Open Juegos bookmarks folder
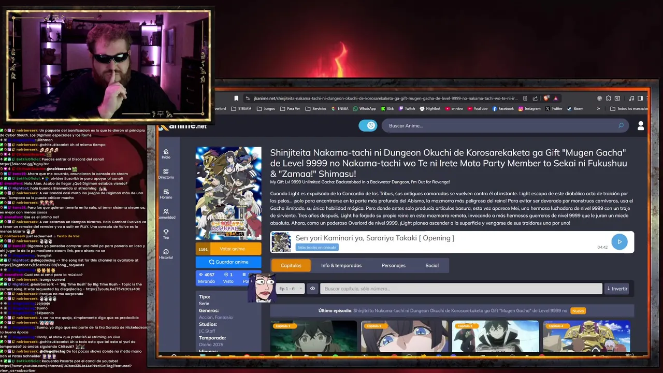The image size is (663, 373). pos(266,109)
